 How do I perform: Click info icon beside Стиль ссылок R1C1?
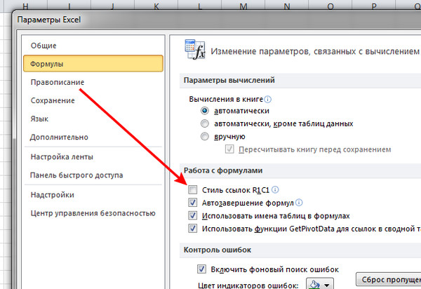pyautogui.click(x=275, y=189)
